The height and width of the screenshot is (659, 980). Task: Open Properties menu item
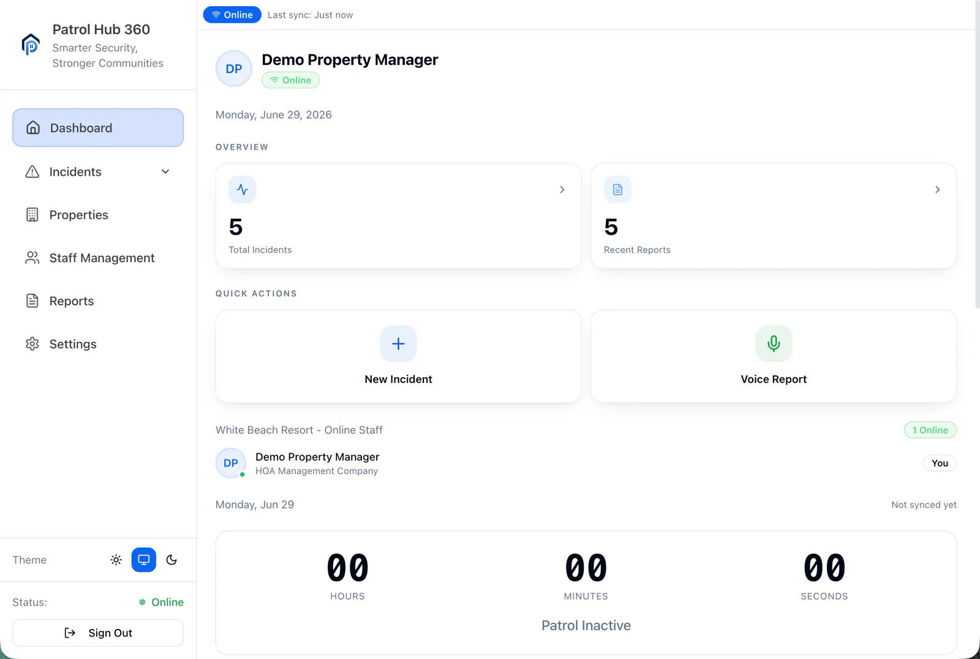click(x=98, y=214)
